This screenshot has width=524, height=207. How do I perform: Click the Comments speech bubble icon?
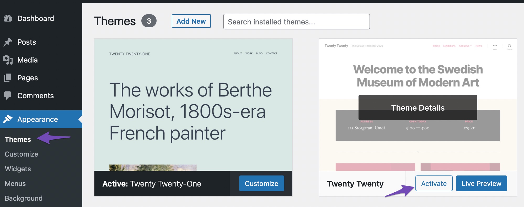click(8, 96)
